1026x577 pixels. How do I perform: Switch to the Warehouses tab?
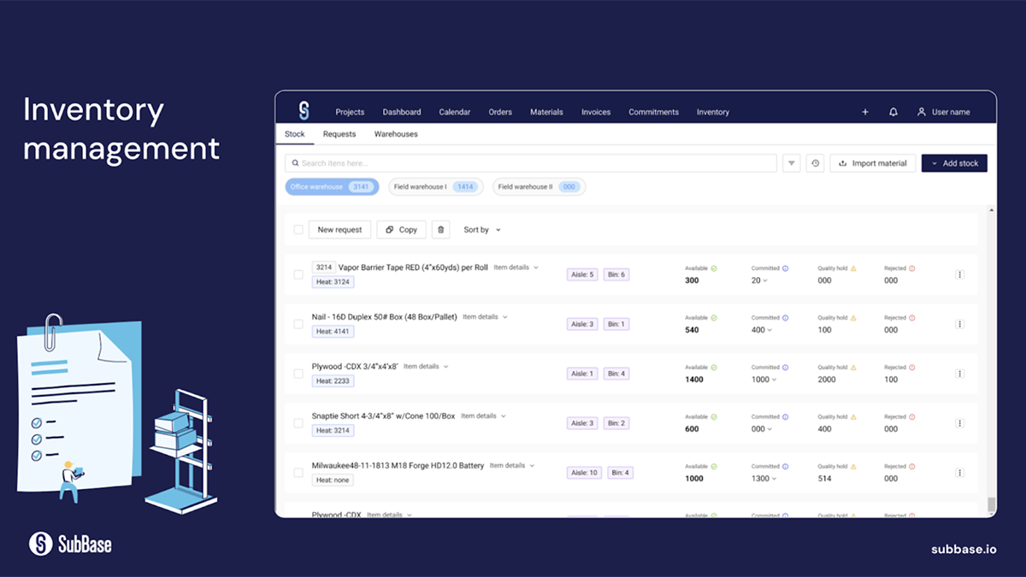[396, 134]
